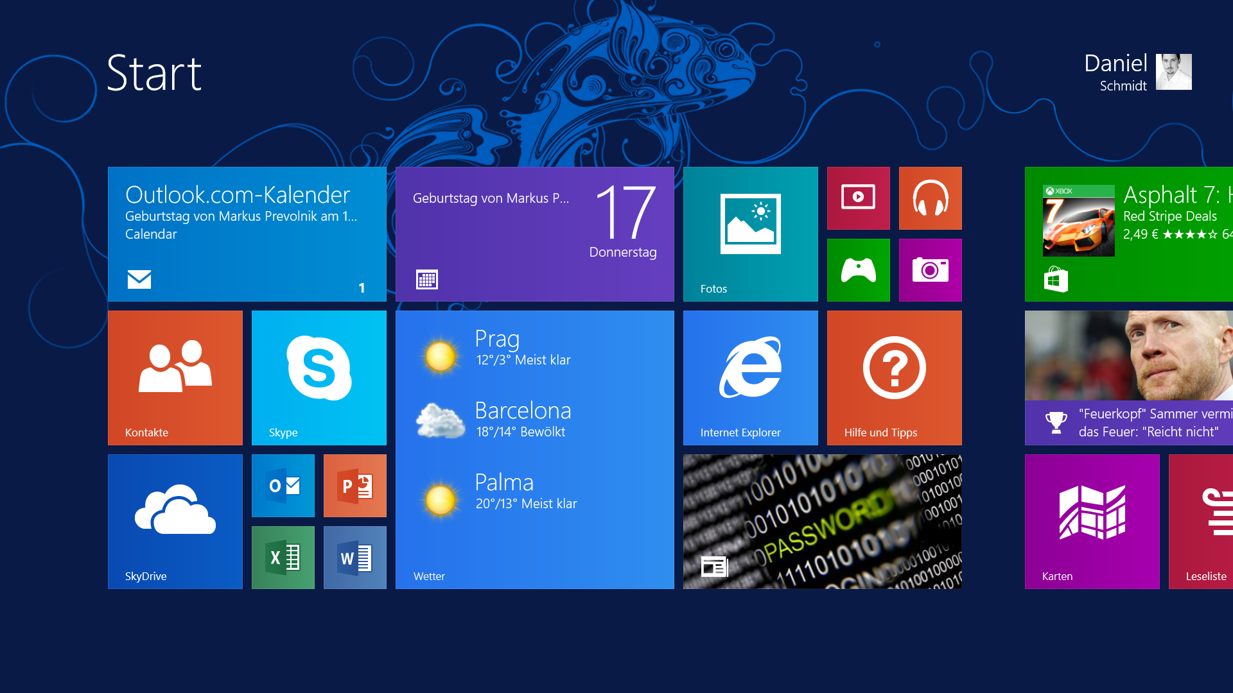The height and width of the screenshot is (693, 1233).
Task: Open the Hilfe und Tipps tile
Action: click(895, 378)
